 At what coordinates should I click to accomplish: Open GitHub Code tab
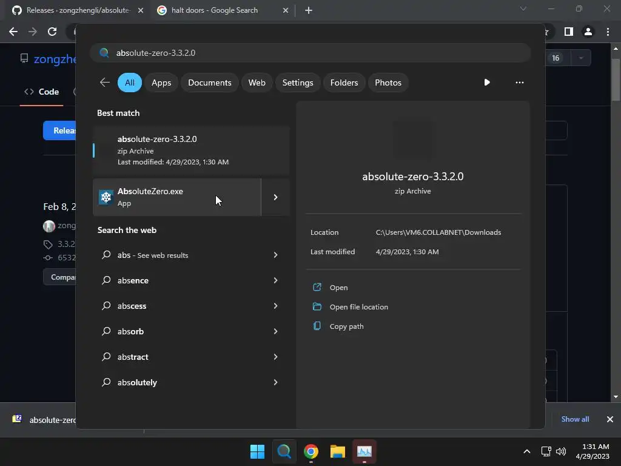pyautogui.click(x=42, y=92)
